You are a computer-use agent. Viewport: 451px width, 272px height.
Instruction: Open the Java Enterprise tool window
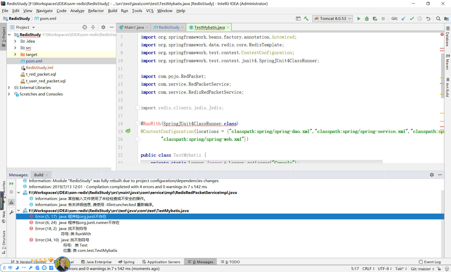[x=96, y=262]
